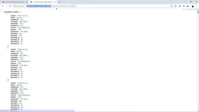Click second flight's CITYTO "SAN FRANCISCO"
Viewport: 199px width, 112px height.
click(24, 62)
